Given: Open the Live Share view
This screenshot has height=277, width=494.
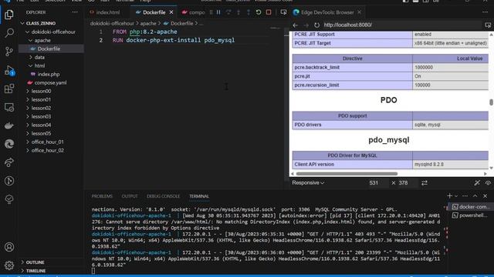Looking at the screenshot, I should tap(9, 162).
